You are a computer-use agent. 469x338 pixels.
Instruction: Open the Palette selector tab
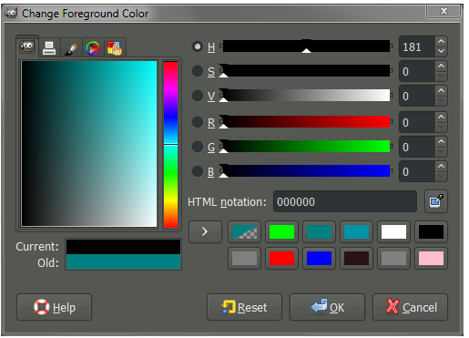pos(115,48)
